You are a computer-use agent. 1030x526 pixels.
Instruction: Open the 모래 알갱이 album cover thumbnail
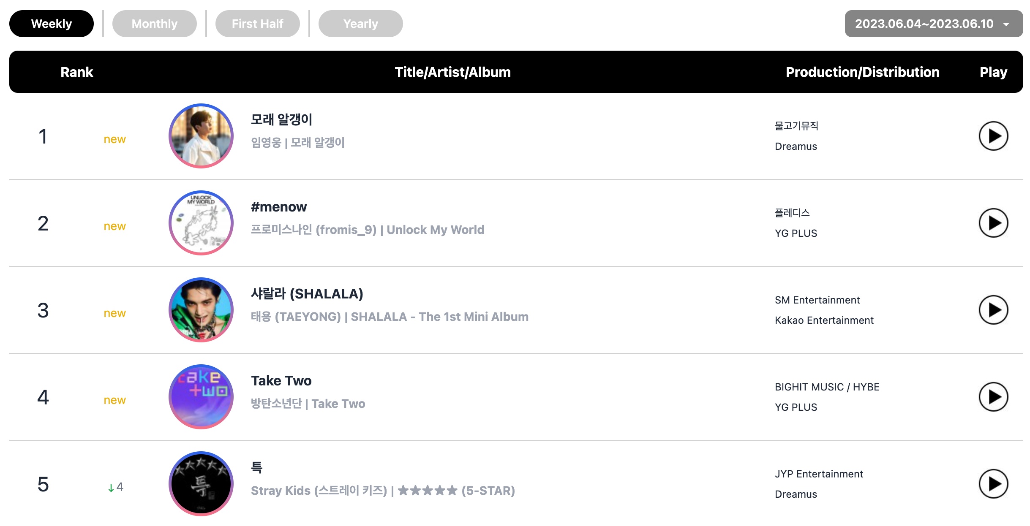point(201,136)
